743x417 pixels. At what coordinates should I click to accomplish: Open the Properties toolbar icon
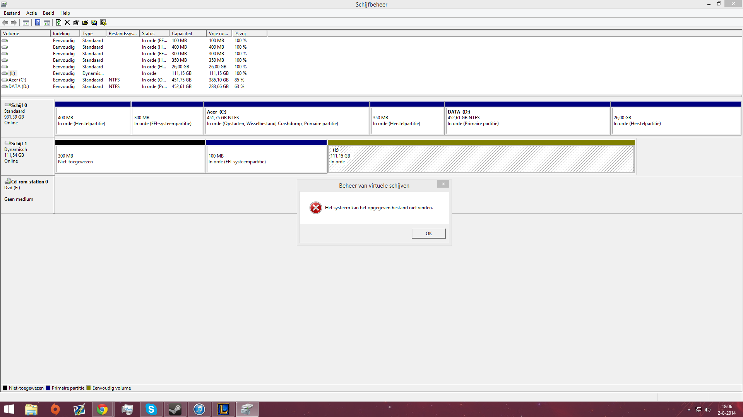click(76, 22)
